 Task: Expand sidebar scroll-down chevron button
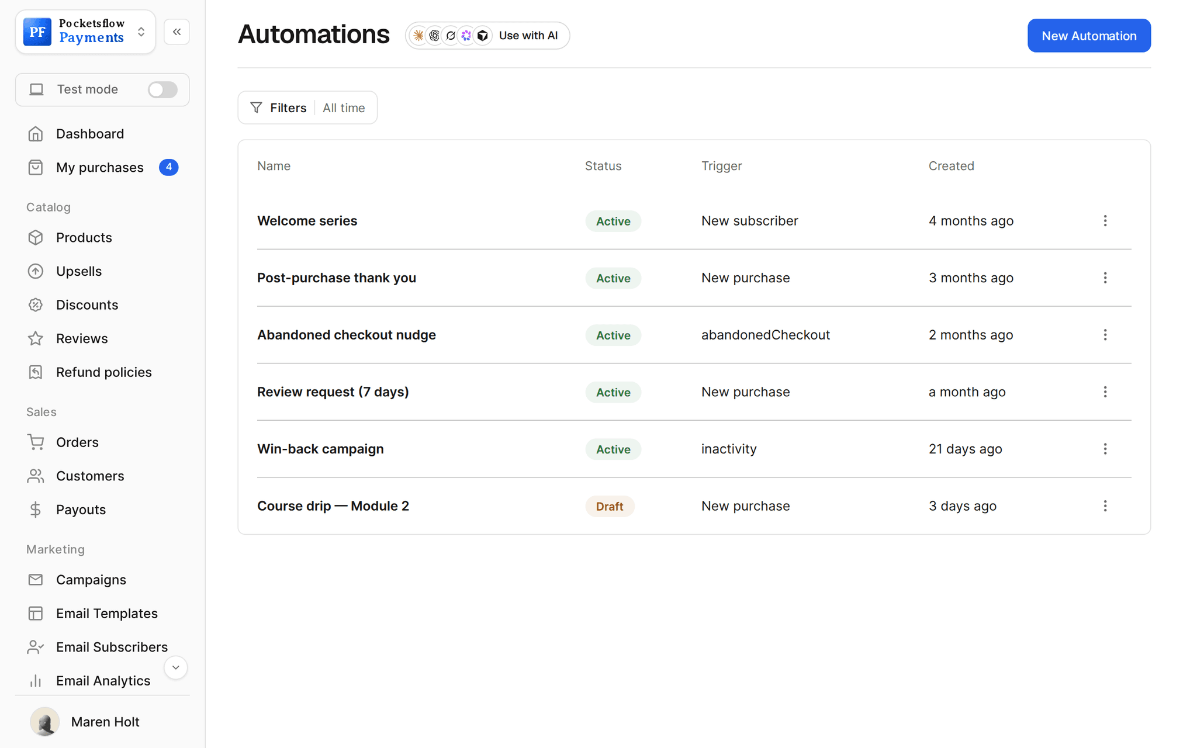[175, 667]
